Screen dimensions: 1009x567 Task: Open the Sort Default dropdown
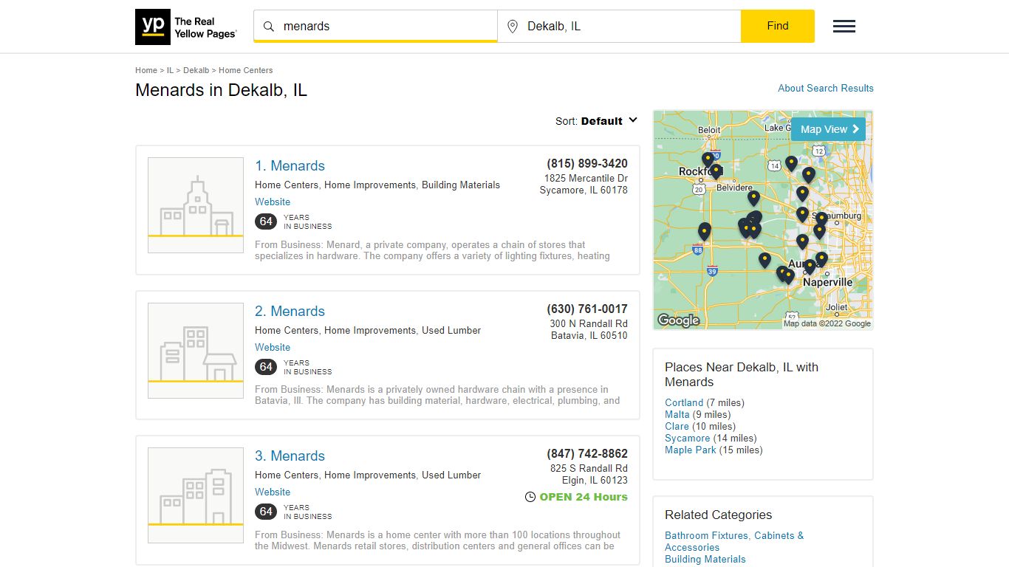[597, 121]
